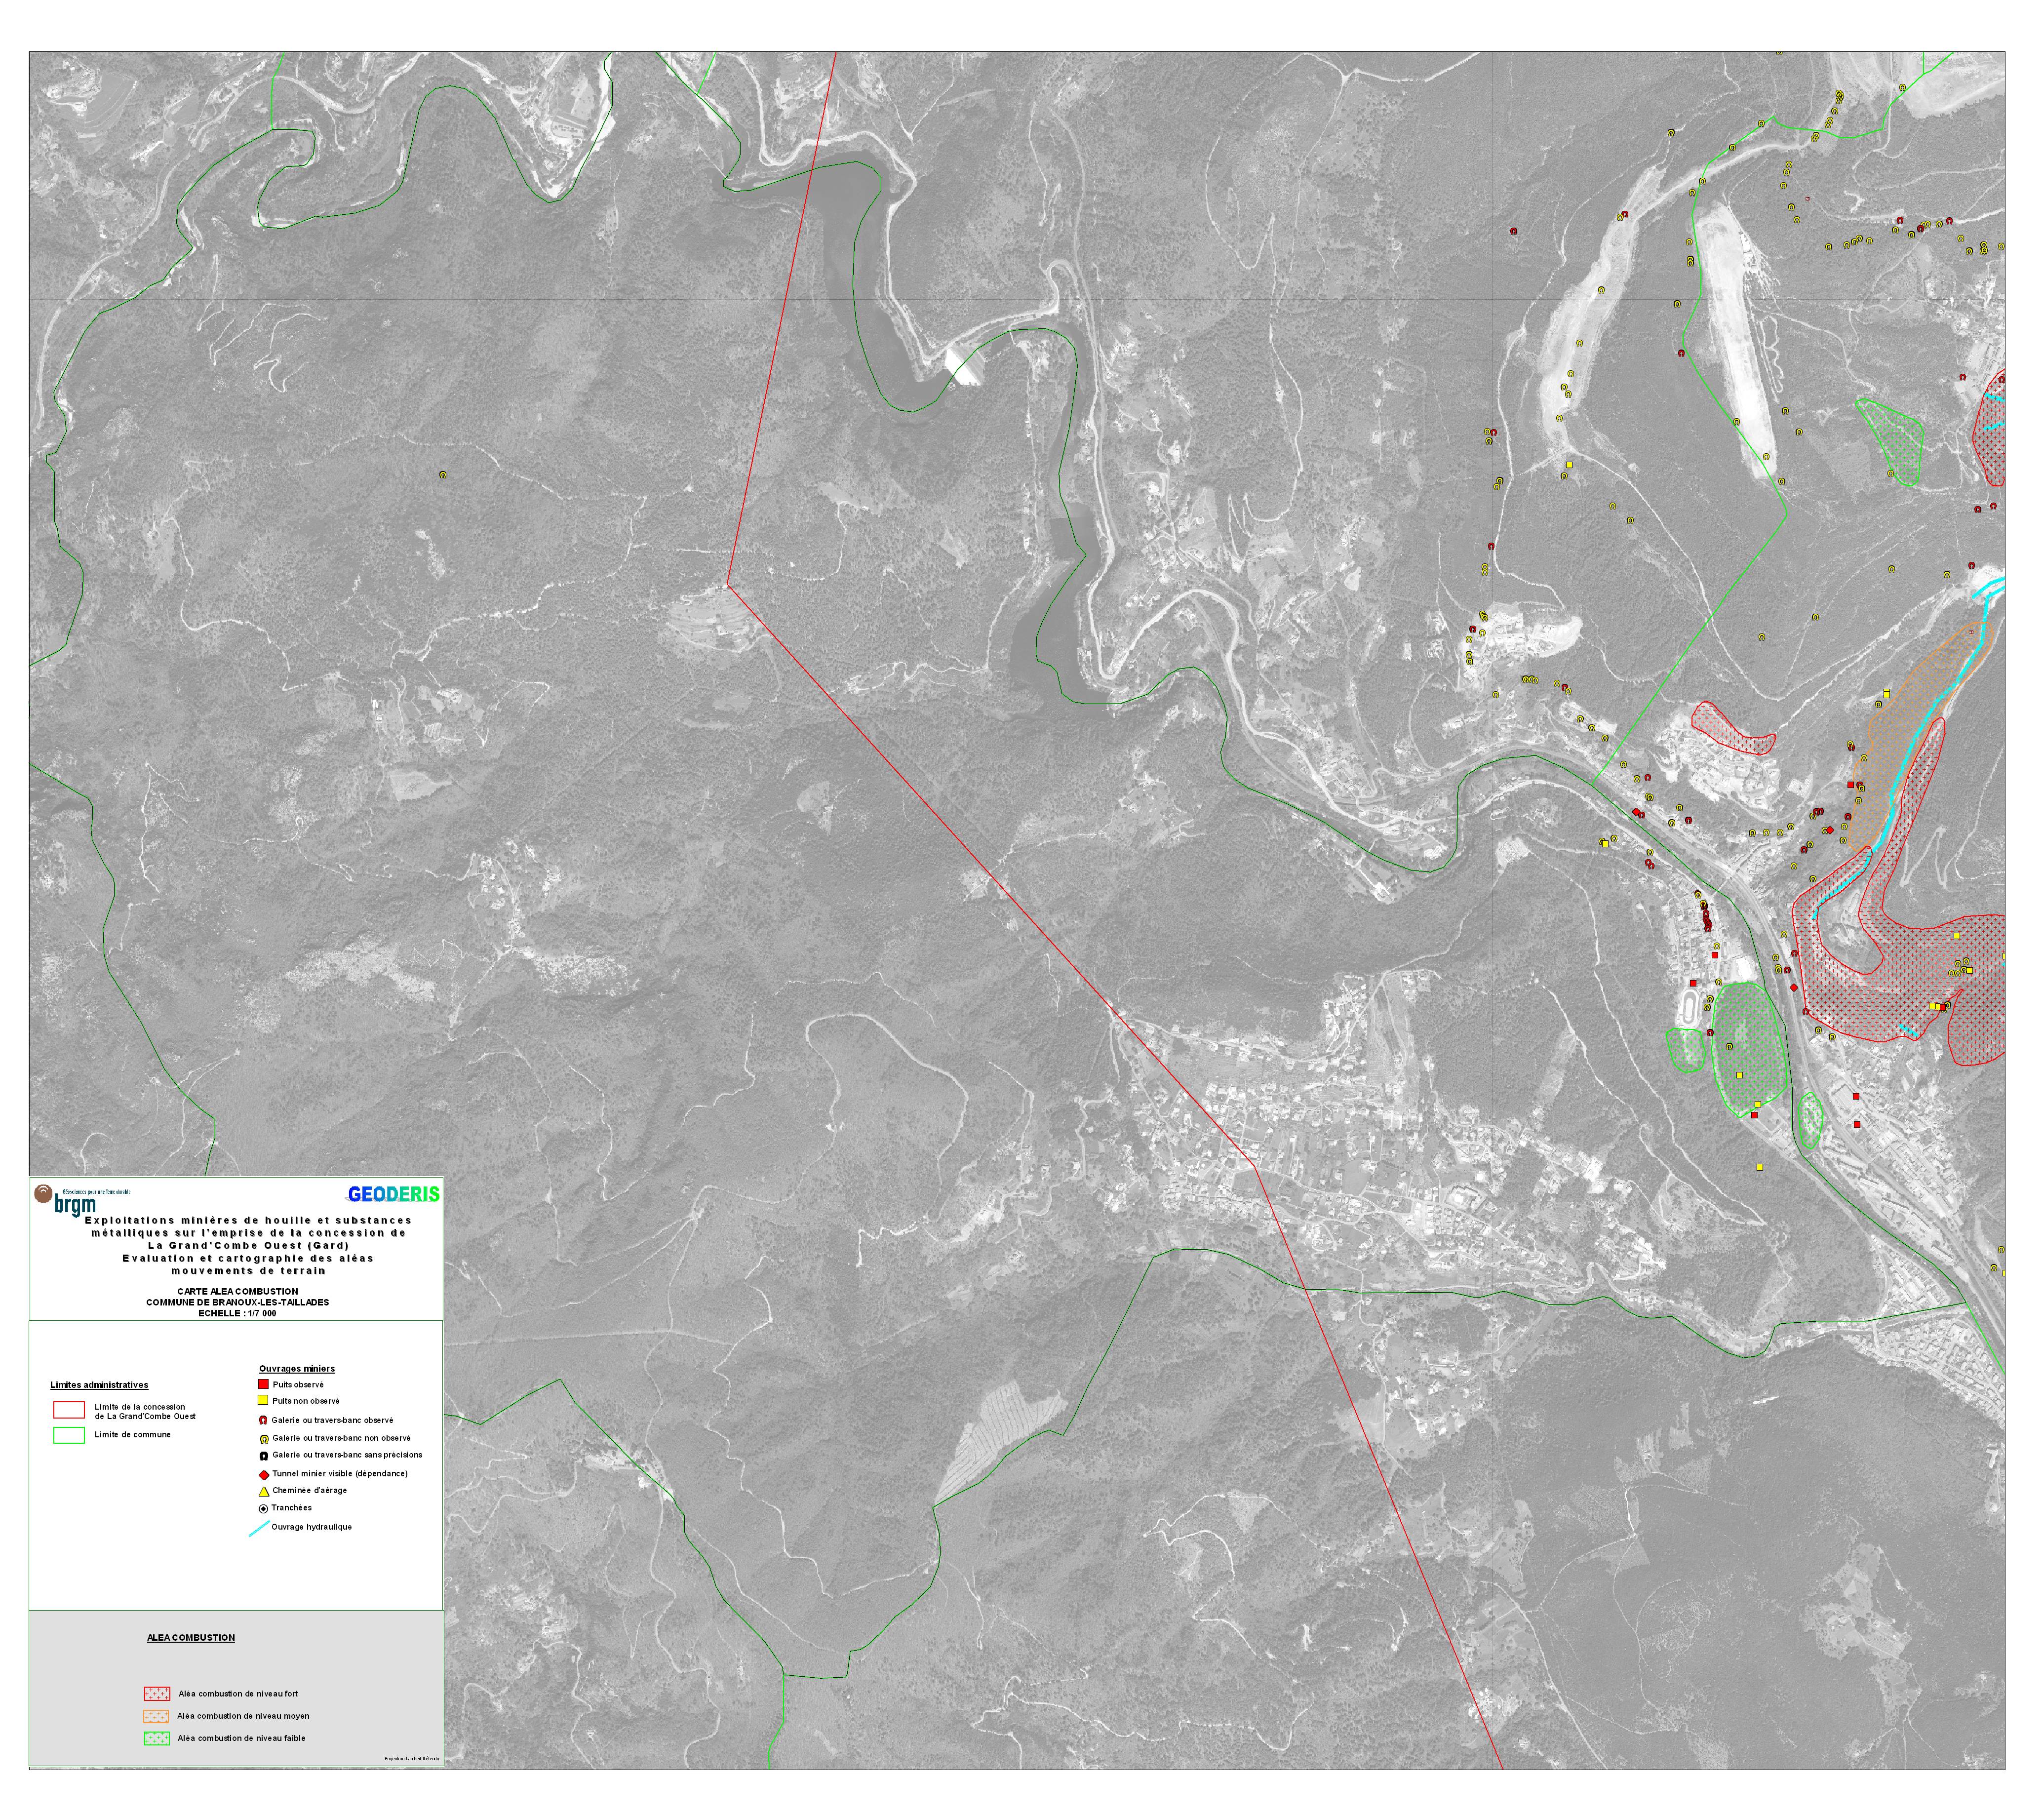Click the red 'Puits observé' square symbol

tap(263, 1384)
